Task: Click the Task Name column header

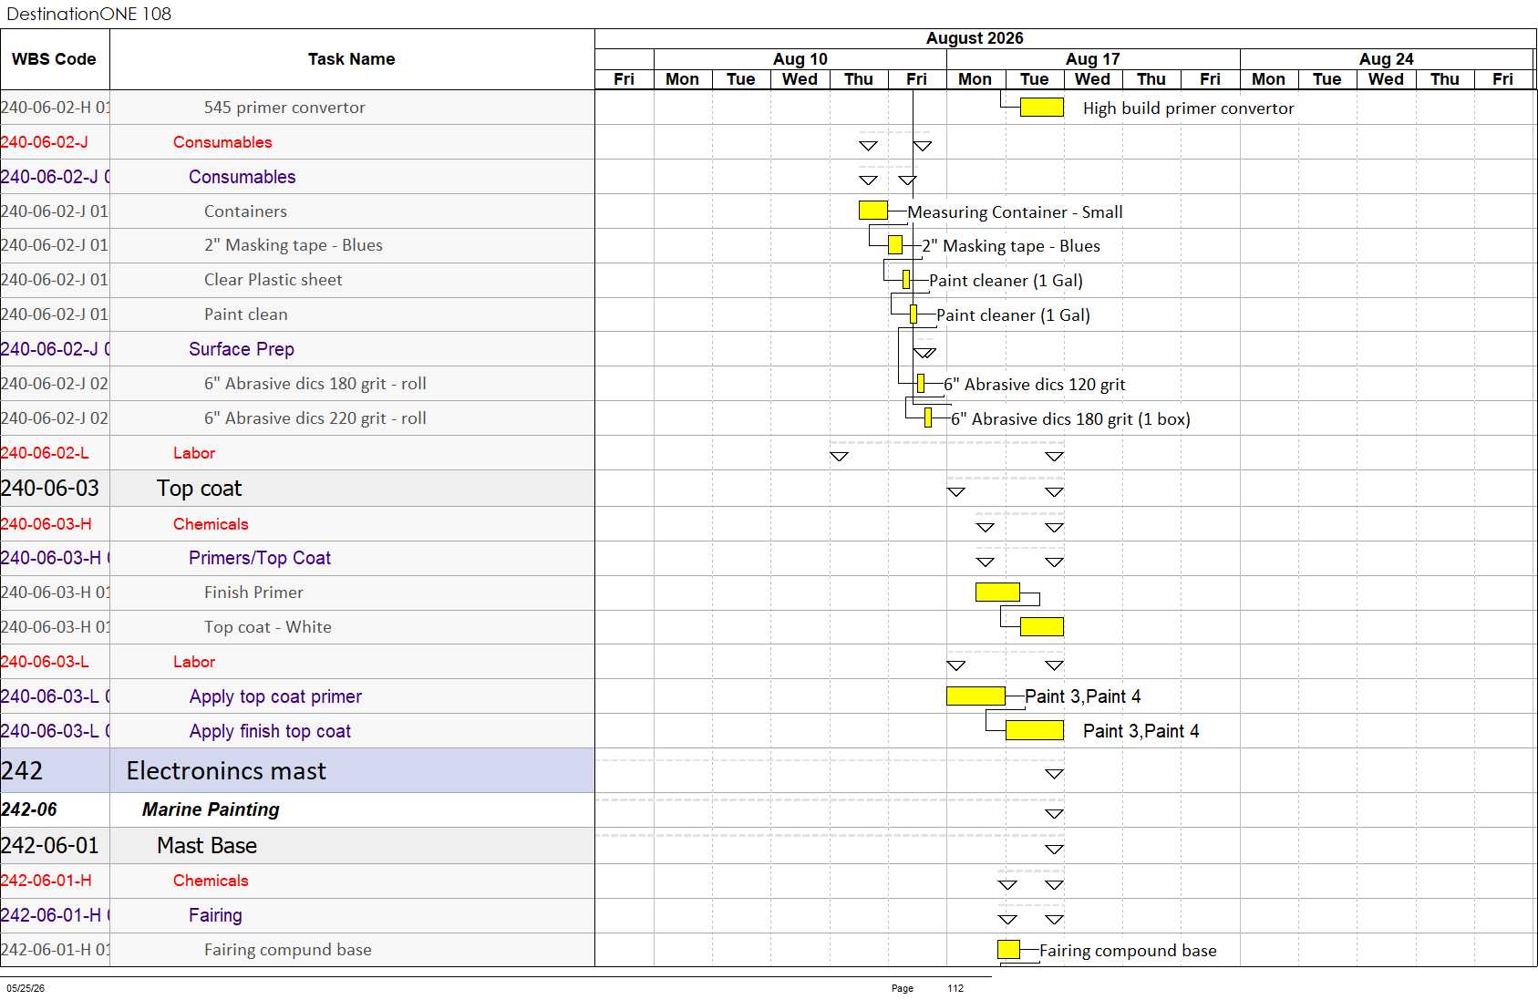Action: pyautogui.click(x=352, y=59)
